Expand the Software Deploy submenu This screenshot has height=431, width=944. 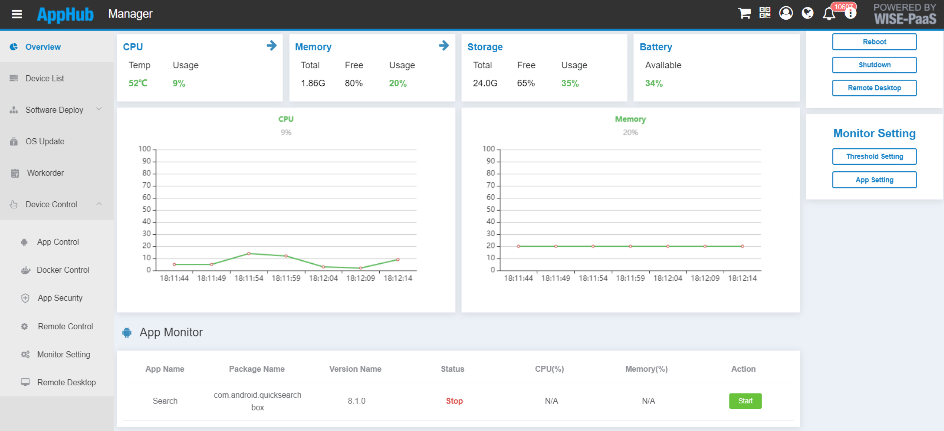click(x=54, y=110)
